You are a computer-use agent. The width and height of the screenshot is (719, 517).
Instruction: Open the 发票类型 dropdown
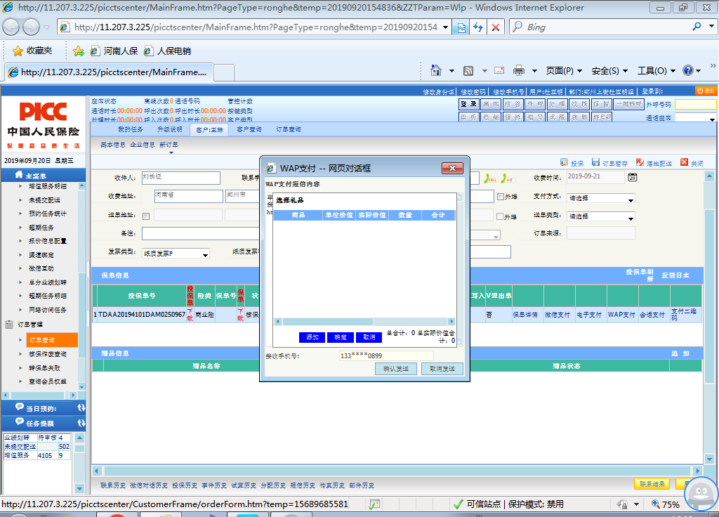coord(176,254)
